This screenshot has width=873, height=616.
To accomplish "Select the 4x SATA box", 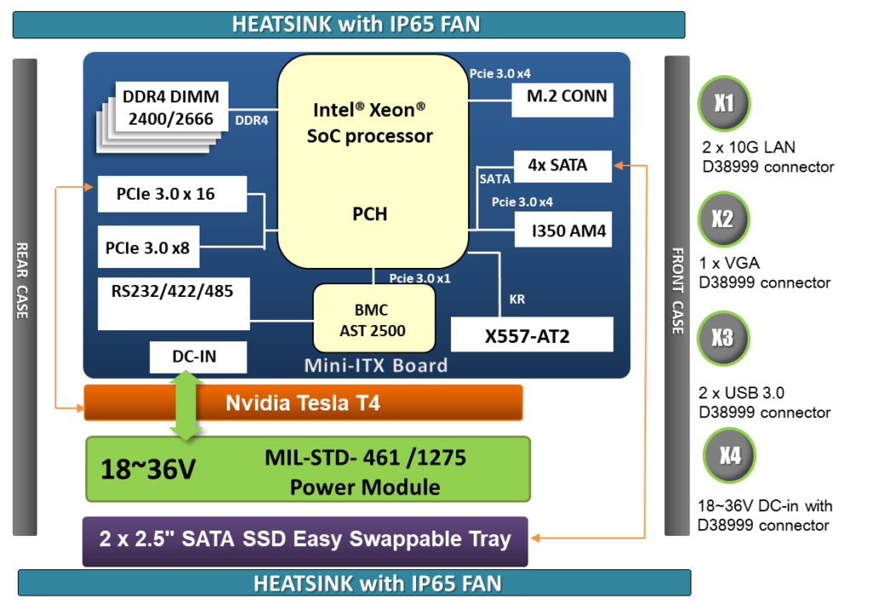I will tap(562, 166).
